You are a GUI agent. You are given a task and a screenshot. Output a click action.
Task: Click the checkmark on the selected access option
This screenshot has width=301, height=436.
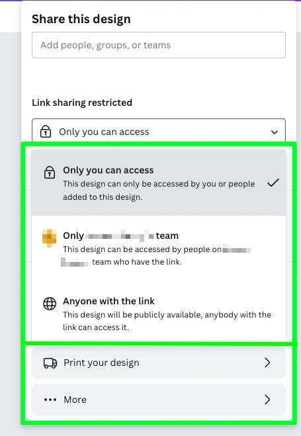click(x=273, y=183)
